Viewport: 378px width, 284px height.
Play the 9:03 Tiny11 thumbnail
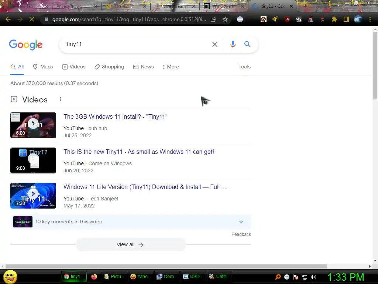[x=33, y=160]
